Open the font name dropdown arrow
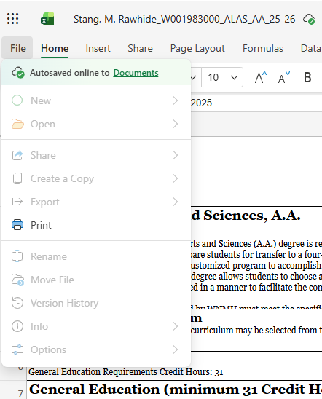 click(194, 77)
